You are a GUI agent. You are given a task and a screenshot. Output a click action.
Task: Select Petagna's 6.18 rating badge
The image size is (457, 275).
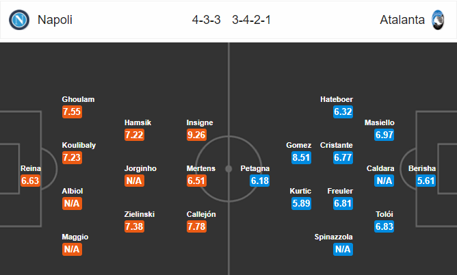260,181
